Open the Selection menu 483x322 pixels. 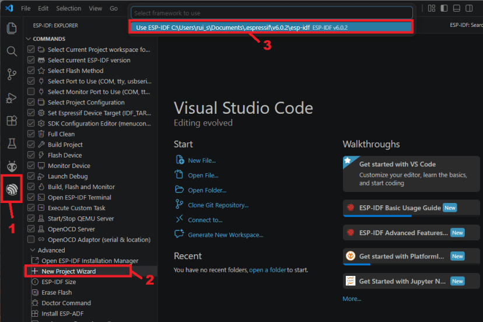tap(69, 8)
